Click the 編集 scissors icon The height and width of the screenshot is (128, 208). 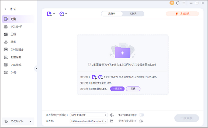point(6,42)
